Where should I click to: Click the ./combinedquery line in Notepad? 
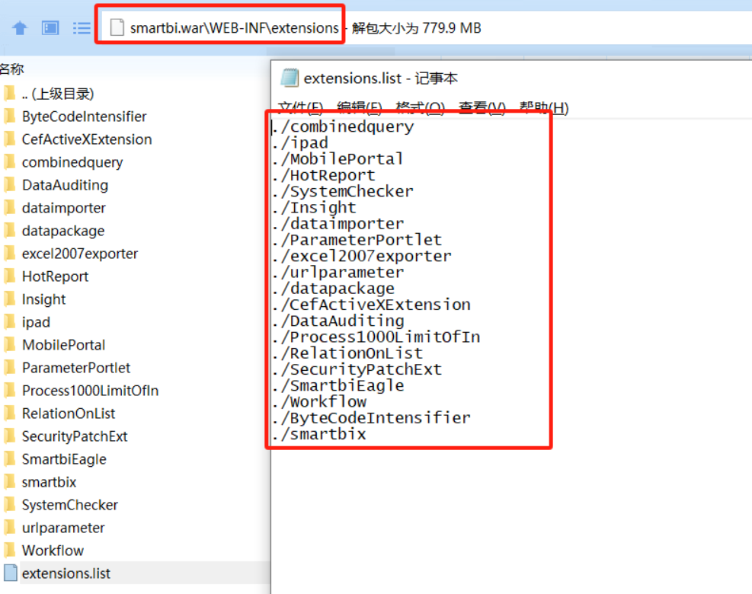342,126
